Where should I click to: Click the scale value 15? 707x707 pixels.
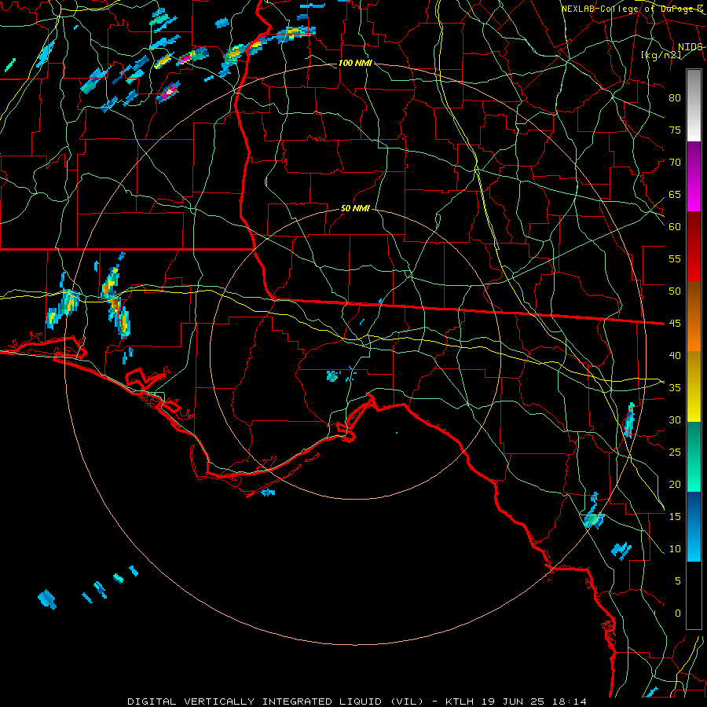(x=675, y=516)
